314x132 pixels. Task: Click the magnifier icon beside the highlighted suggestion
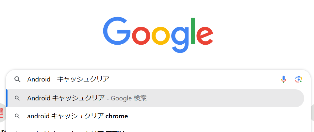point(17,98)
